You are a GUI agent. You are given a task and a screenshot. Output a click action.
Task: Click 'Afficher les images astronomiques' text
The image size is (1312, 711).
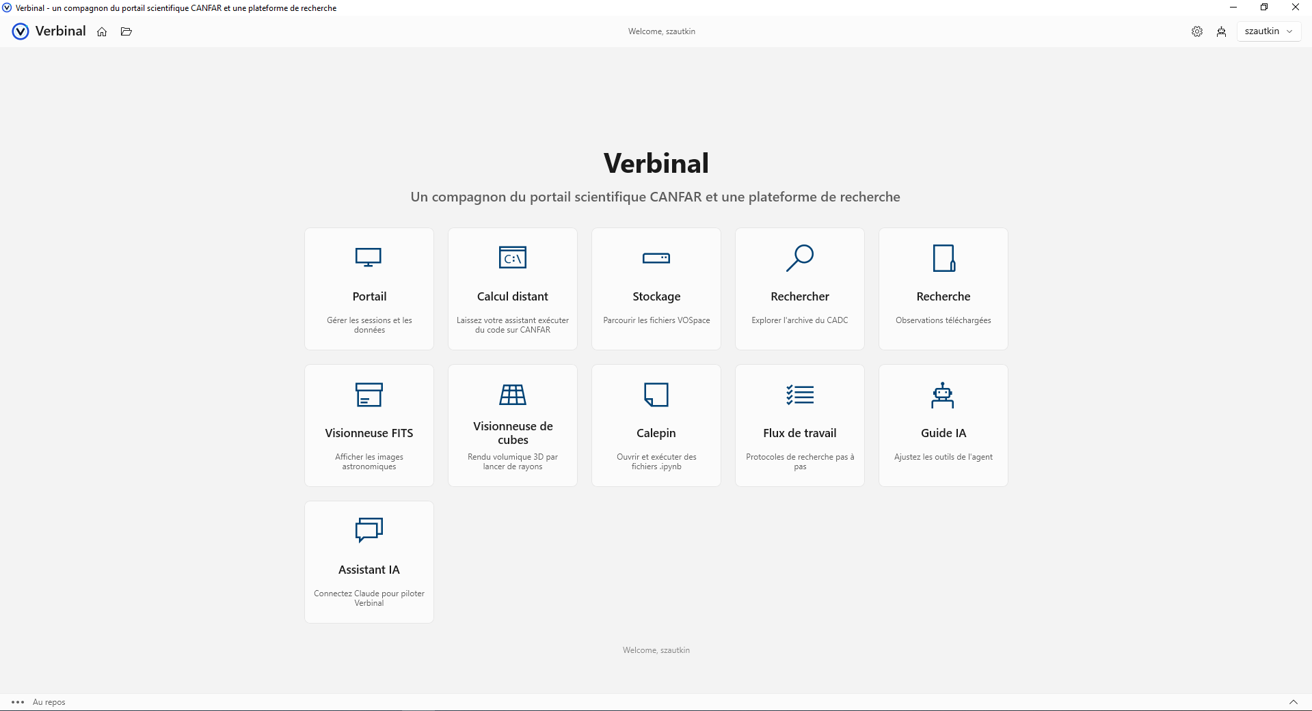point(369,462)
